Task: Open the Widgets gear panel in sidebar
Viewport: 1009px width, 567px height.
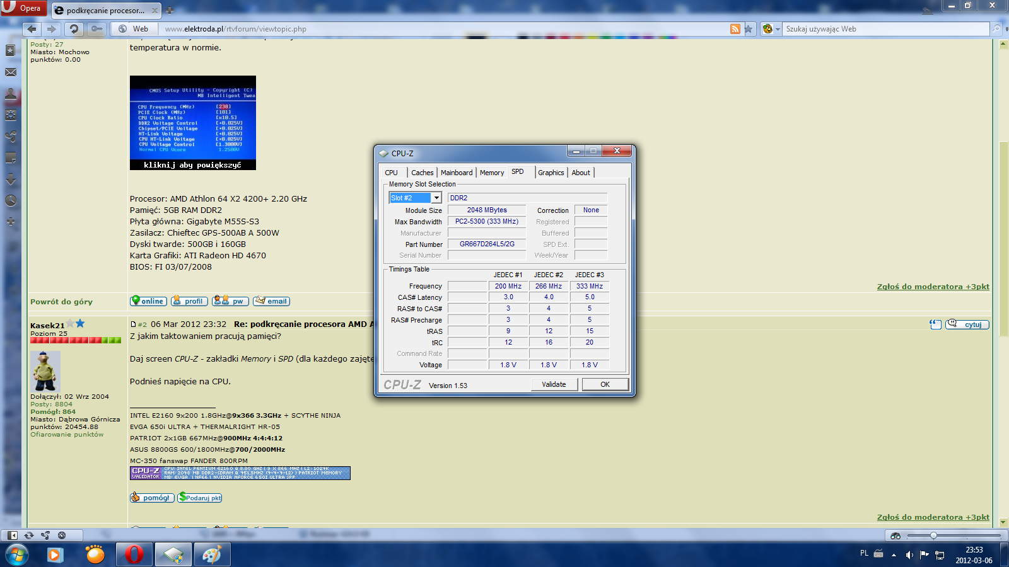Action: click(x=11, y=115)
